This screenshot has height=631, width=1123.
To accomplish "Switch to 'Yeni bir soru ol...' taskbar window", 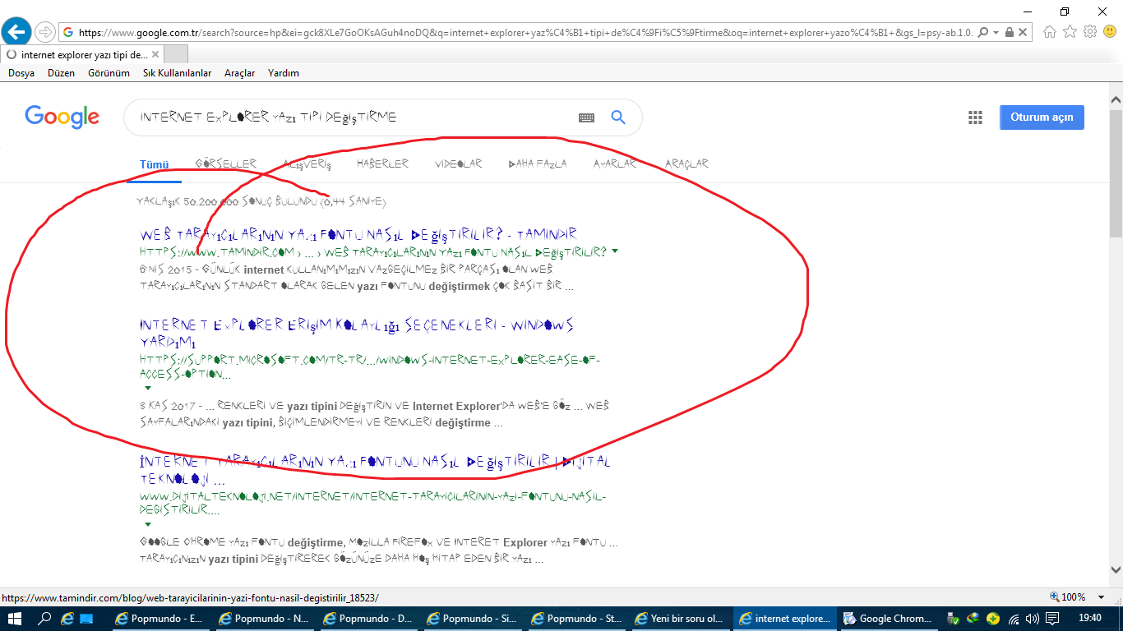I will [680, 619].
